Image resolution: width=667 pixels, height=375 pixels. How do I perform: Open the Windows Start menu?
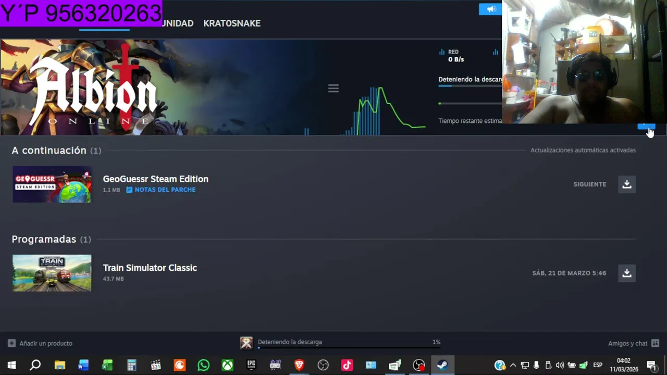pyautogui.click(x=11, y=365)
